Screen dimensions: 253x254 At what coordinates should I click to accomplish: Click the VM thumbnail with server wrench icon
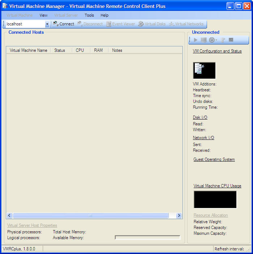point(204,70)
